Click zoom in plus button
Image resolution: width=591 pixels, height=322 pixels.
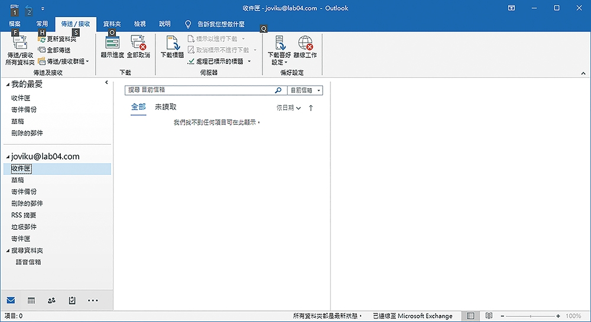(558, 316)
